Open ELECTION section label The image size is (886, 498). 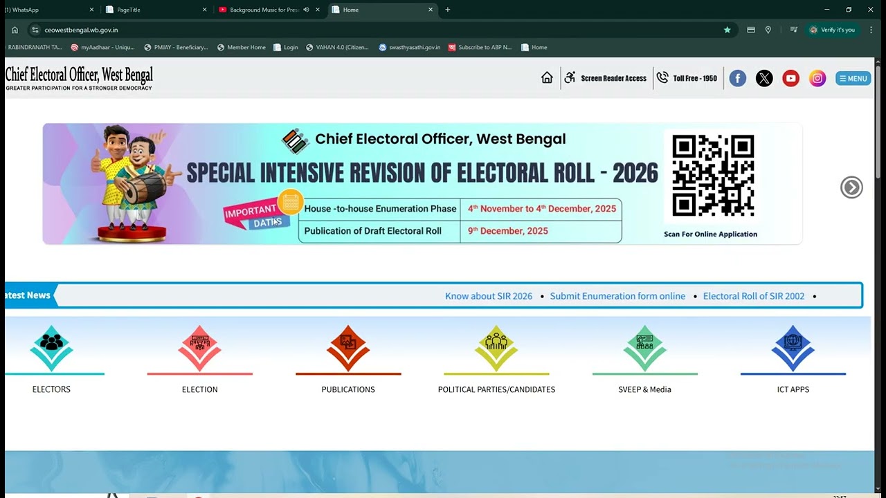[199, 389]
